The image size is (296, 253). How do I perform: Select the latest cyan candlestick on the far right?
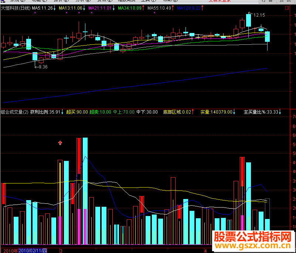tap(267, 37)
